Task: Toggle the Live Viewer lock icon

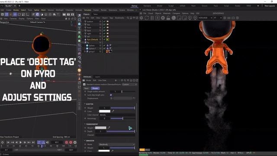Action: pos(168,18)
